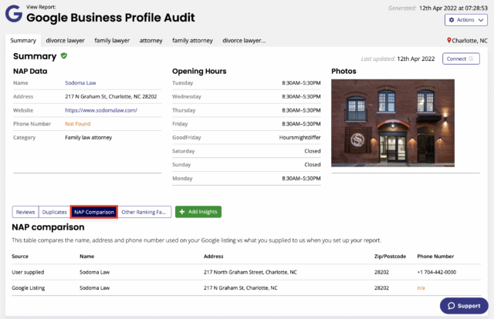Select the truncated divorce lawyer... tab
494x319 pixels.
(x=244, y=40)
